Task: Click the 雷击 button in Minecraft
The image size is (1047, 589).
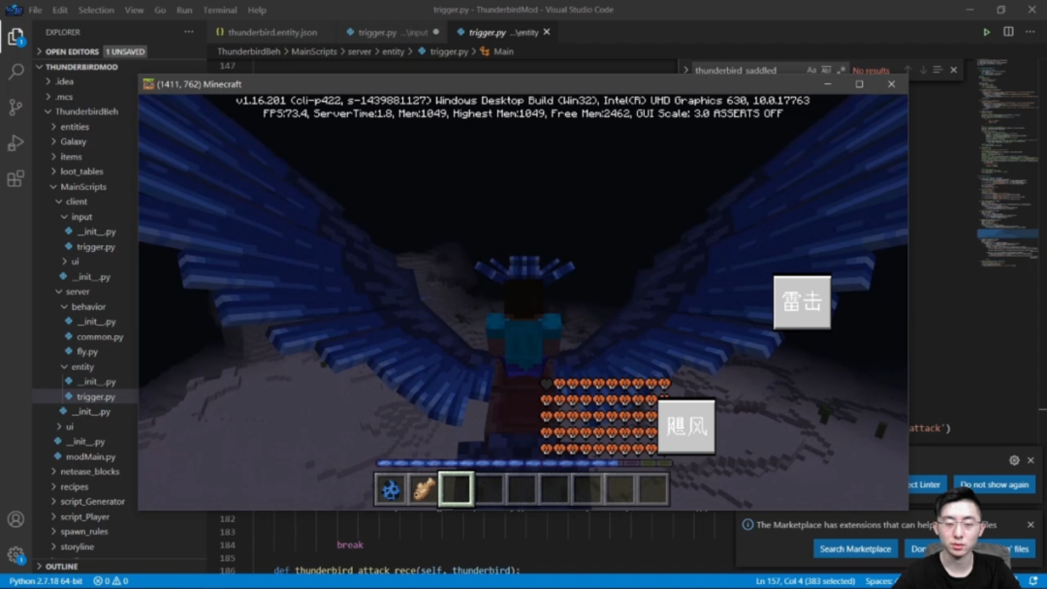Action: 802,302
